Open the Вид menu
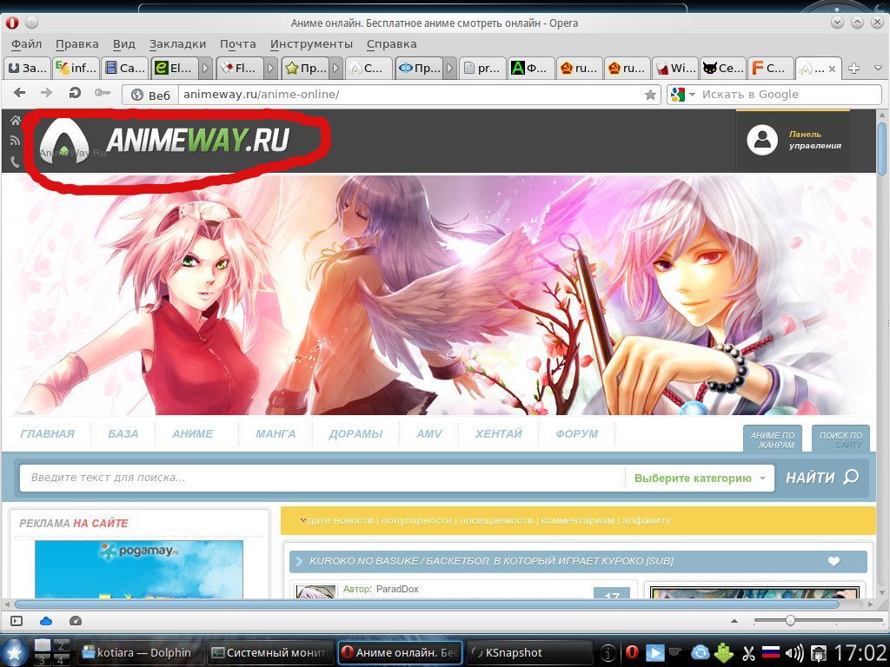This screenshot has height=667, width=890. [123, 44]
